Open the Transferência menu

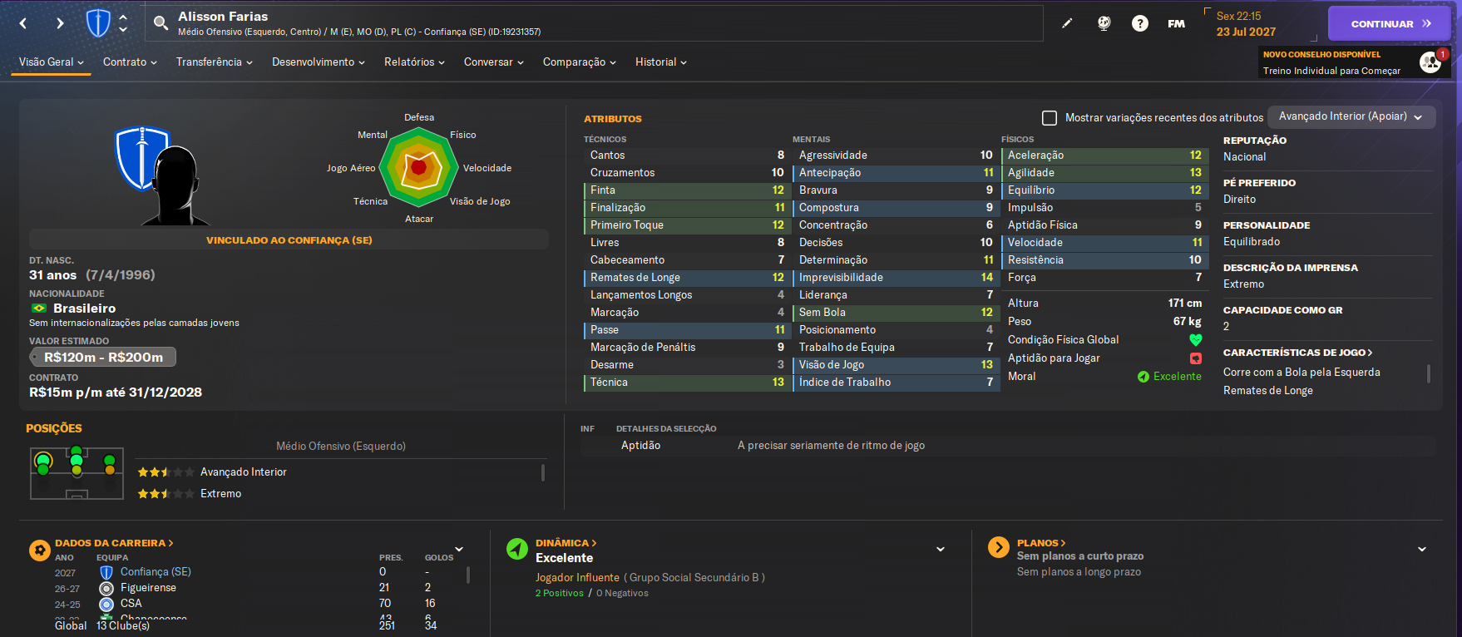[214, 62]
